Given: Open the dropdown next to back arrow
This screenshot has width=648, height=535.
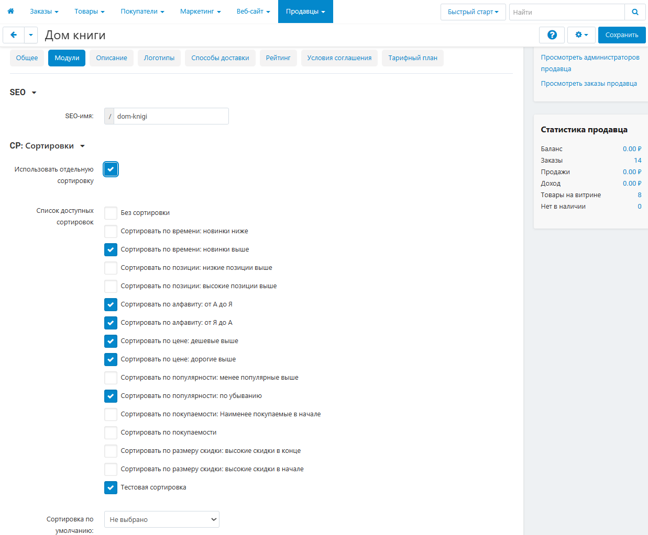Looking at the screenshot, I should (x=31, y=35).
